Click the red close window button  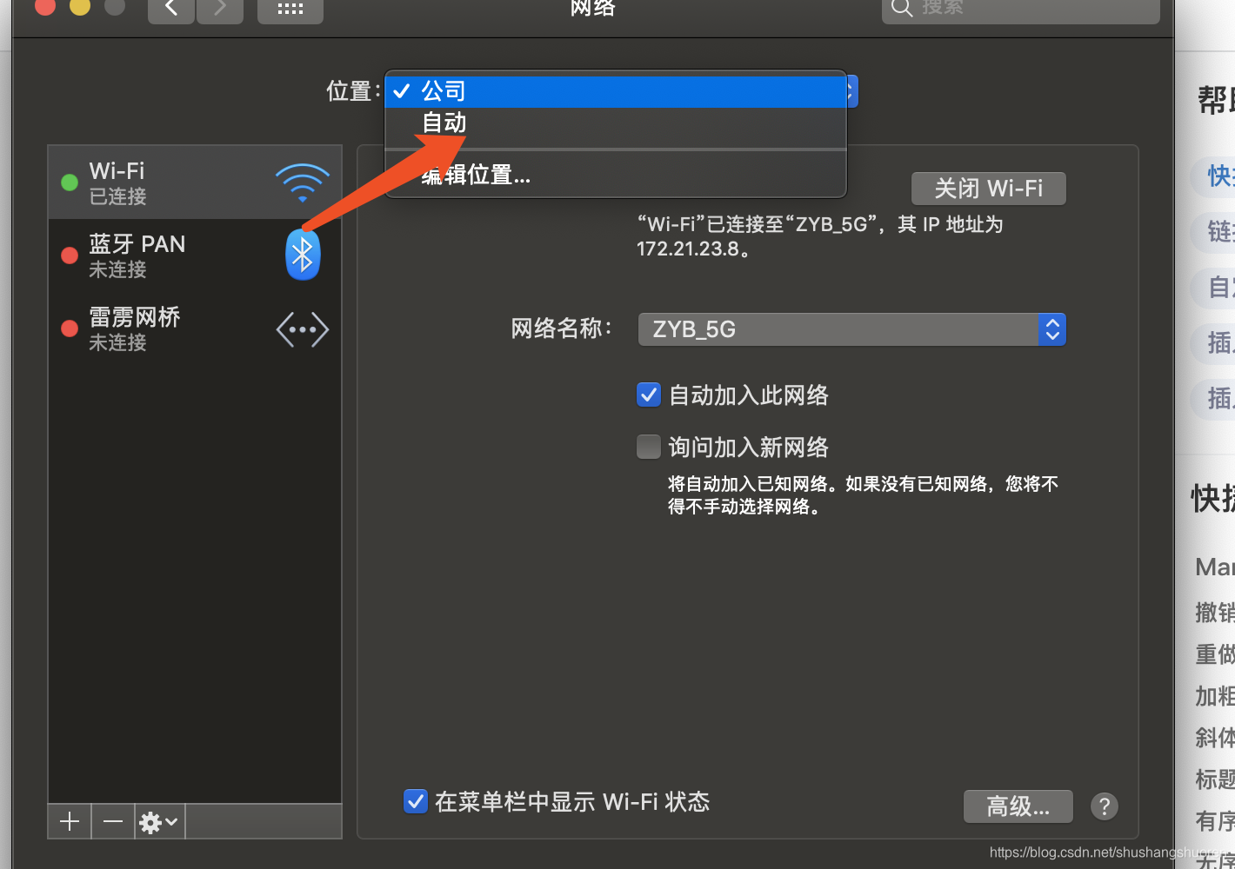(45, 5)
